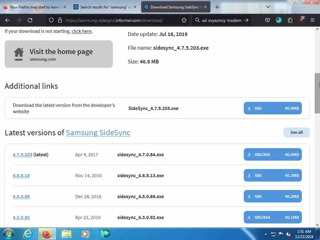Open the Action Center flag icon
Image resolution: width=320 pixels, height=240 pixels.
(281, 234)
